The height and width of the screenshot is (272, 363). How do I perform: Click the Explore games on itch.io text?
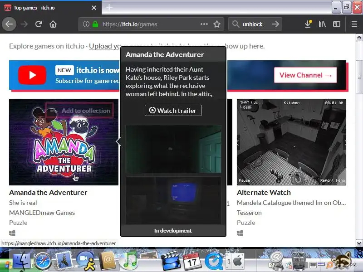click(47, 46)
